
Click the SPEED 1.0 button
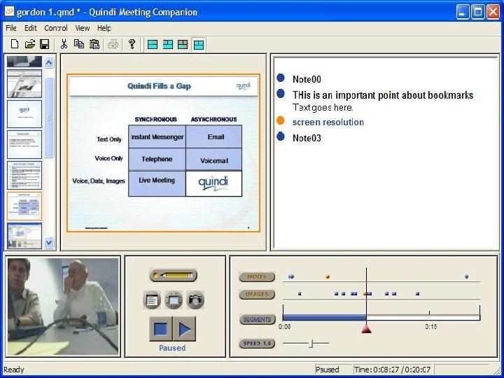[x=257, y=343]
